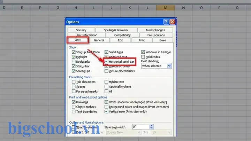251x141 pixels.
Task: Check the Tab characters option
Action: pyautogui.click(x=74, y=82)
